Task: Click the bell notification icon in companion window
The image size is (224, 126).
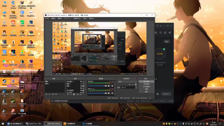Action: pyautogui.click(x=165, y=32)
